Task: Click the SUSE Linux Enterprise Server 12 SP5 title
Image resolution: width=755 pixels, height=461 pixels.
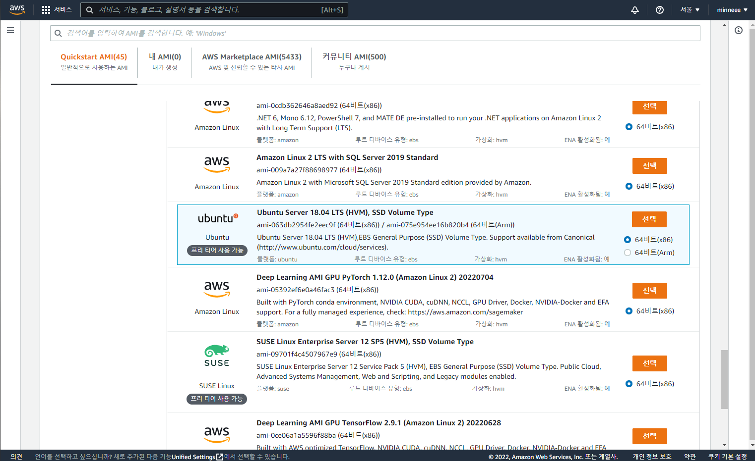Action: 365,342
